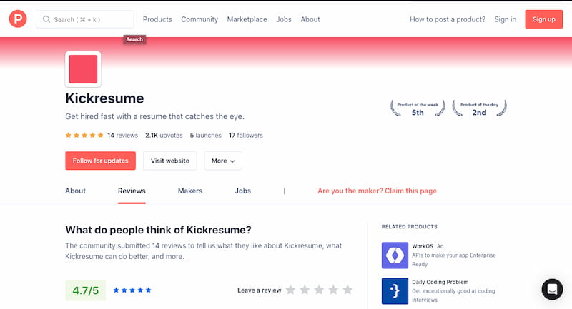Open the Daily Coding Problem icon
This screenshot has width=572, height=309.
click(395, 290)
